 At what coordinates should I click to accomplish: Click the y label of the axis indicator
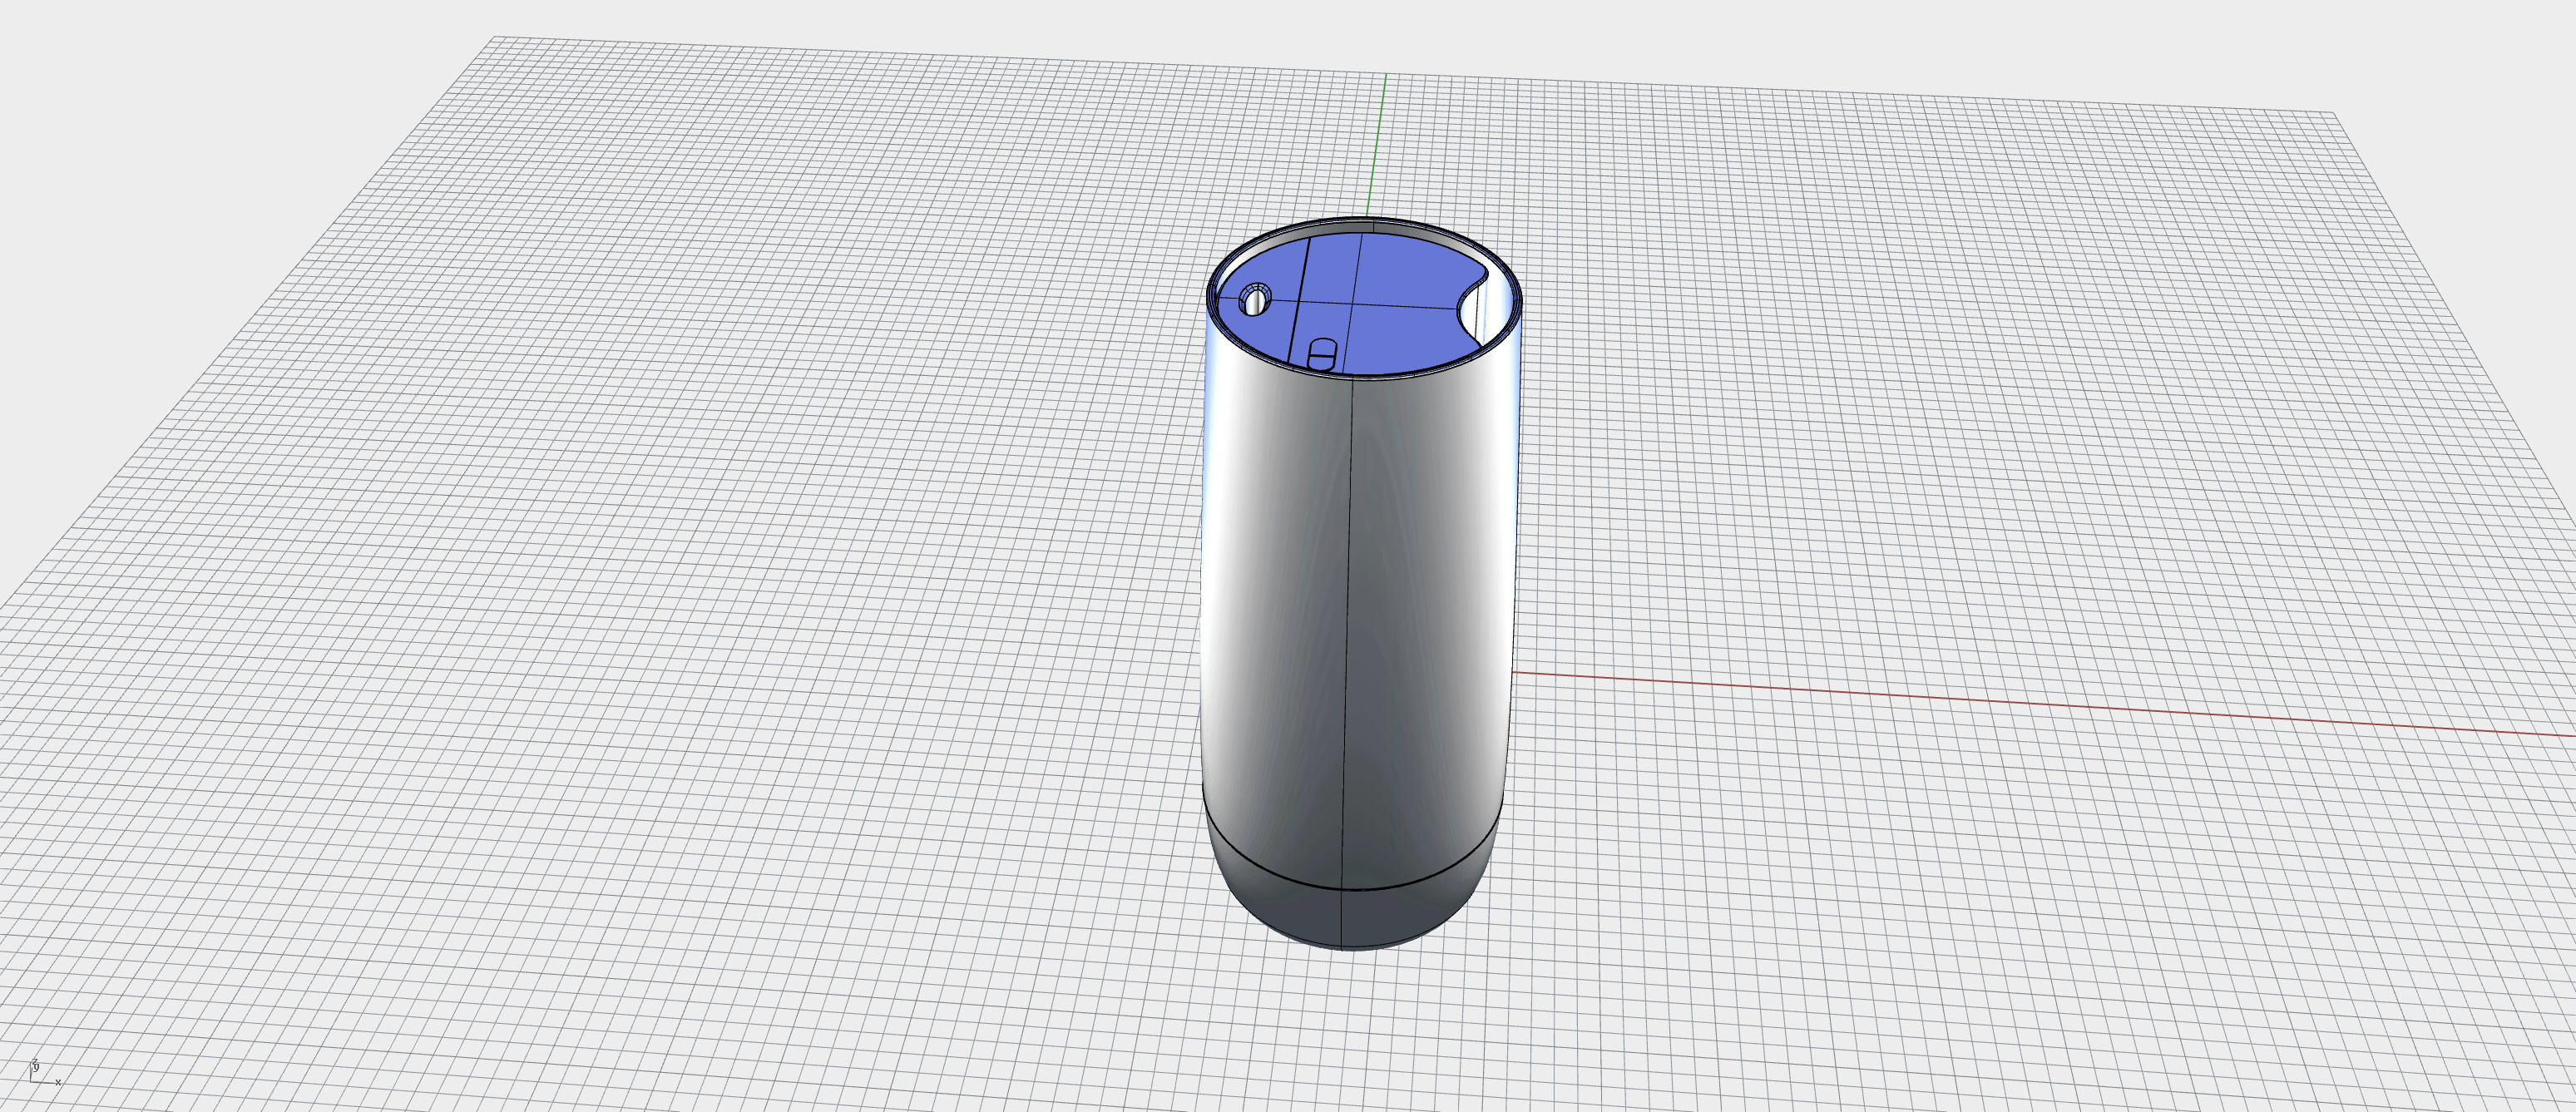tap(37, 1069)
